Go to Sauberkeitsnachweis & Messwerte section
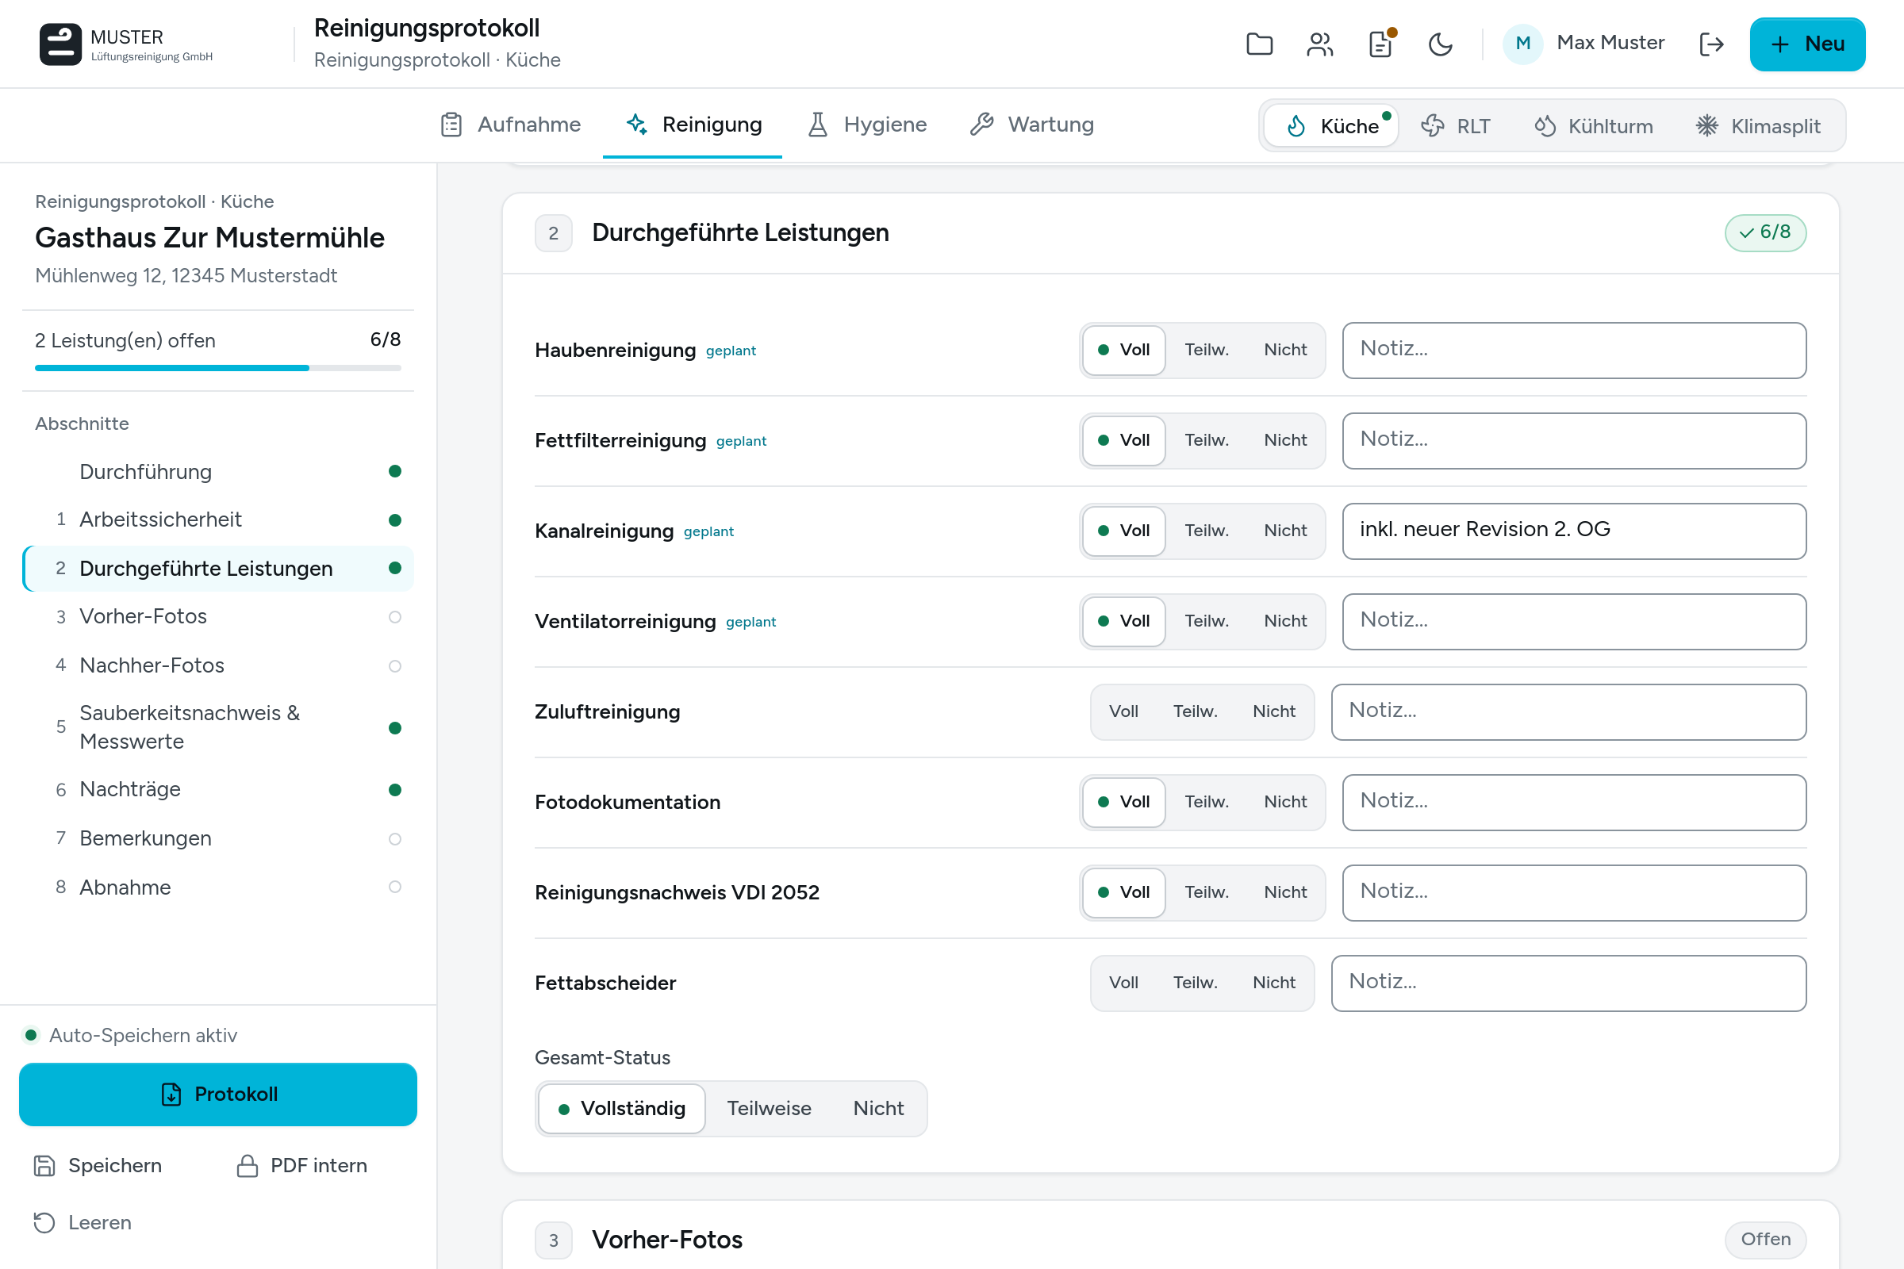 [217, 727]
